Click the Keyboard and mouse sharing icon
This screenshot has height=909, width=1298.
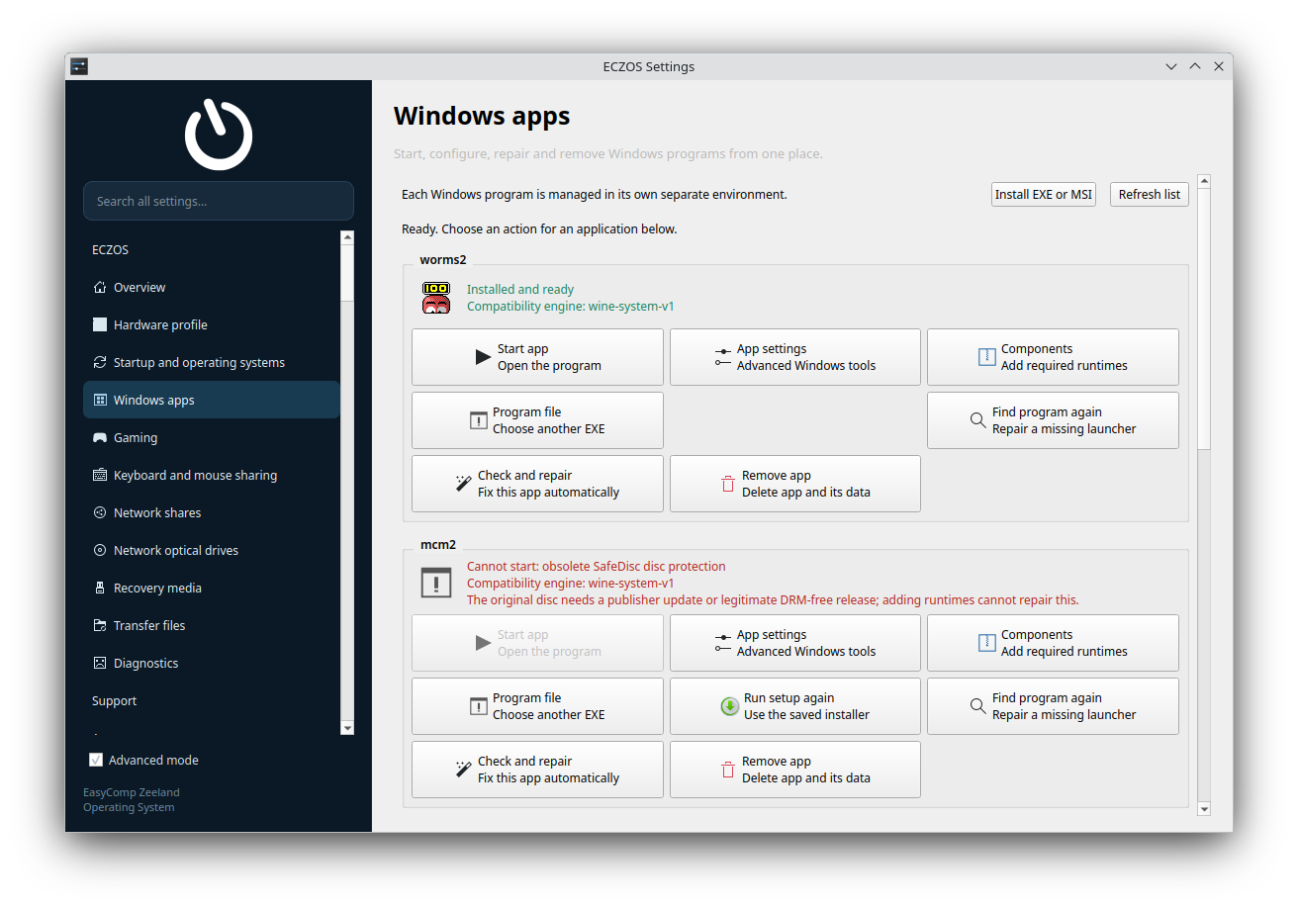99,476
